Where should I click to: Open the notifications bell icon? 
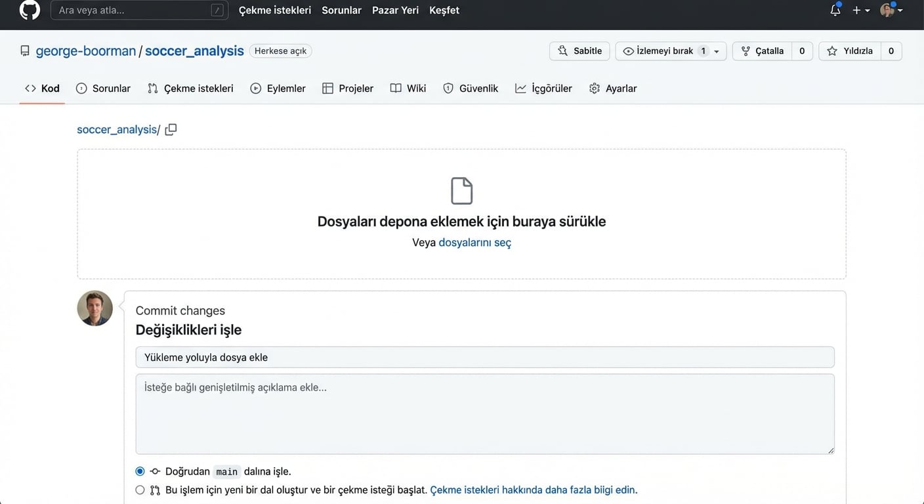[834, 10]
